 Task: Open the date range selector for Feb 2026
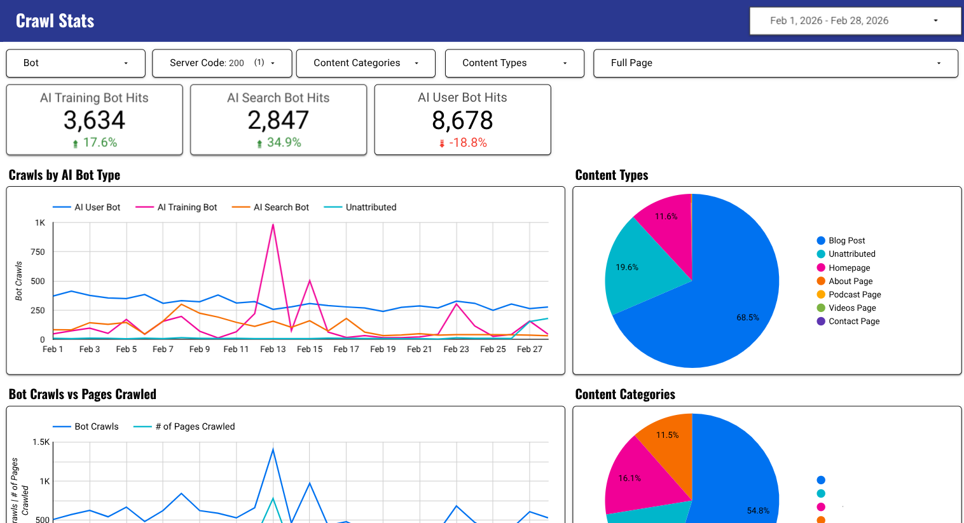[855, 20]
